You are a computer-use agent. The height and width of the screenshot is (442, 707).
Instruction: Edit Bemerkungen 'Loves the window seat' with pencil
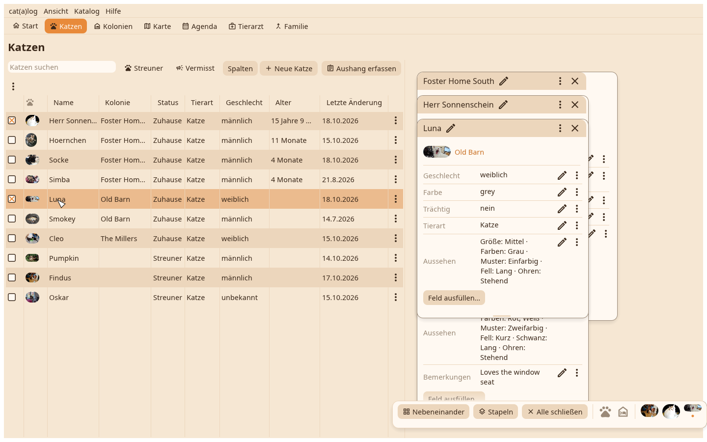pyautogui.click(x=562, y=373)
